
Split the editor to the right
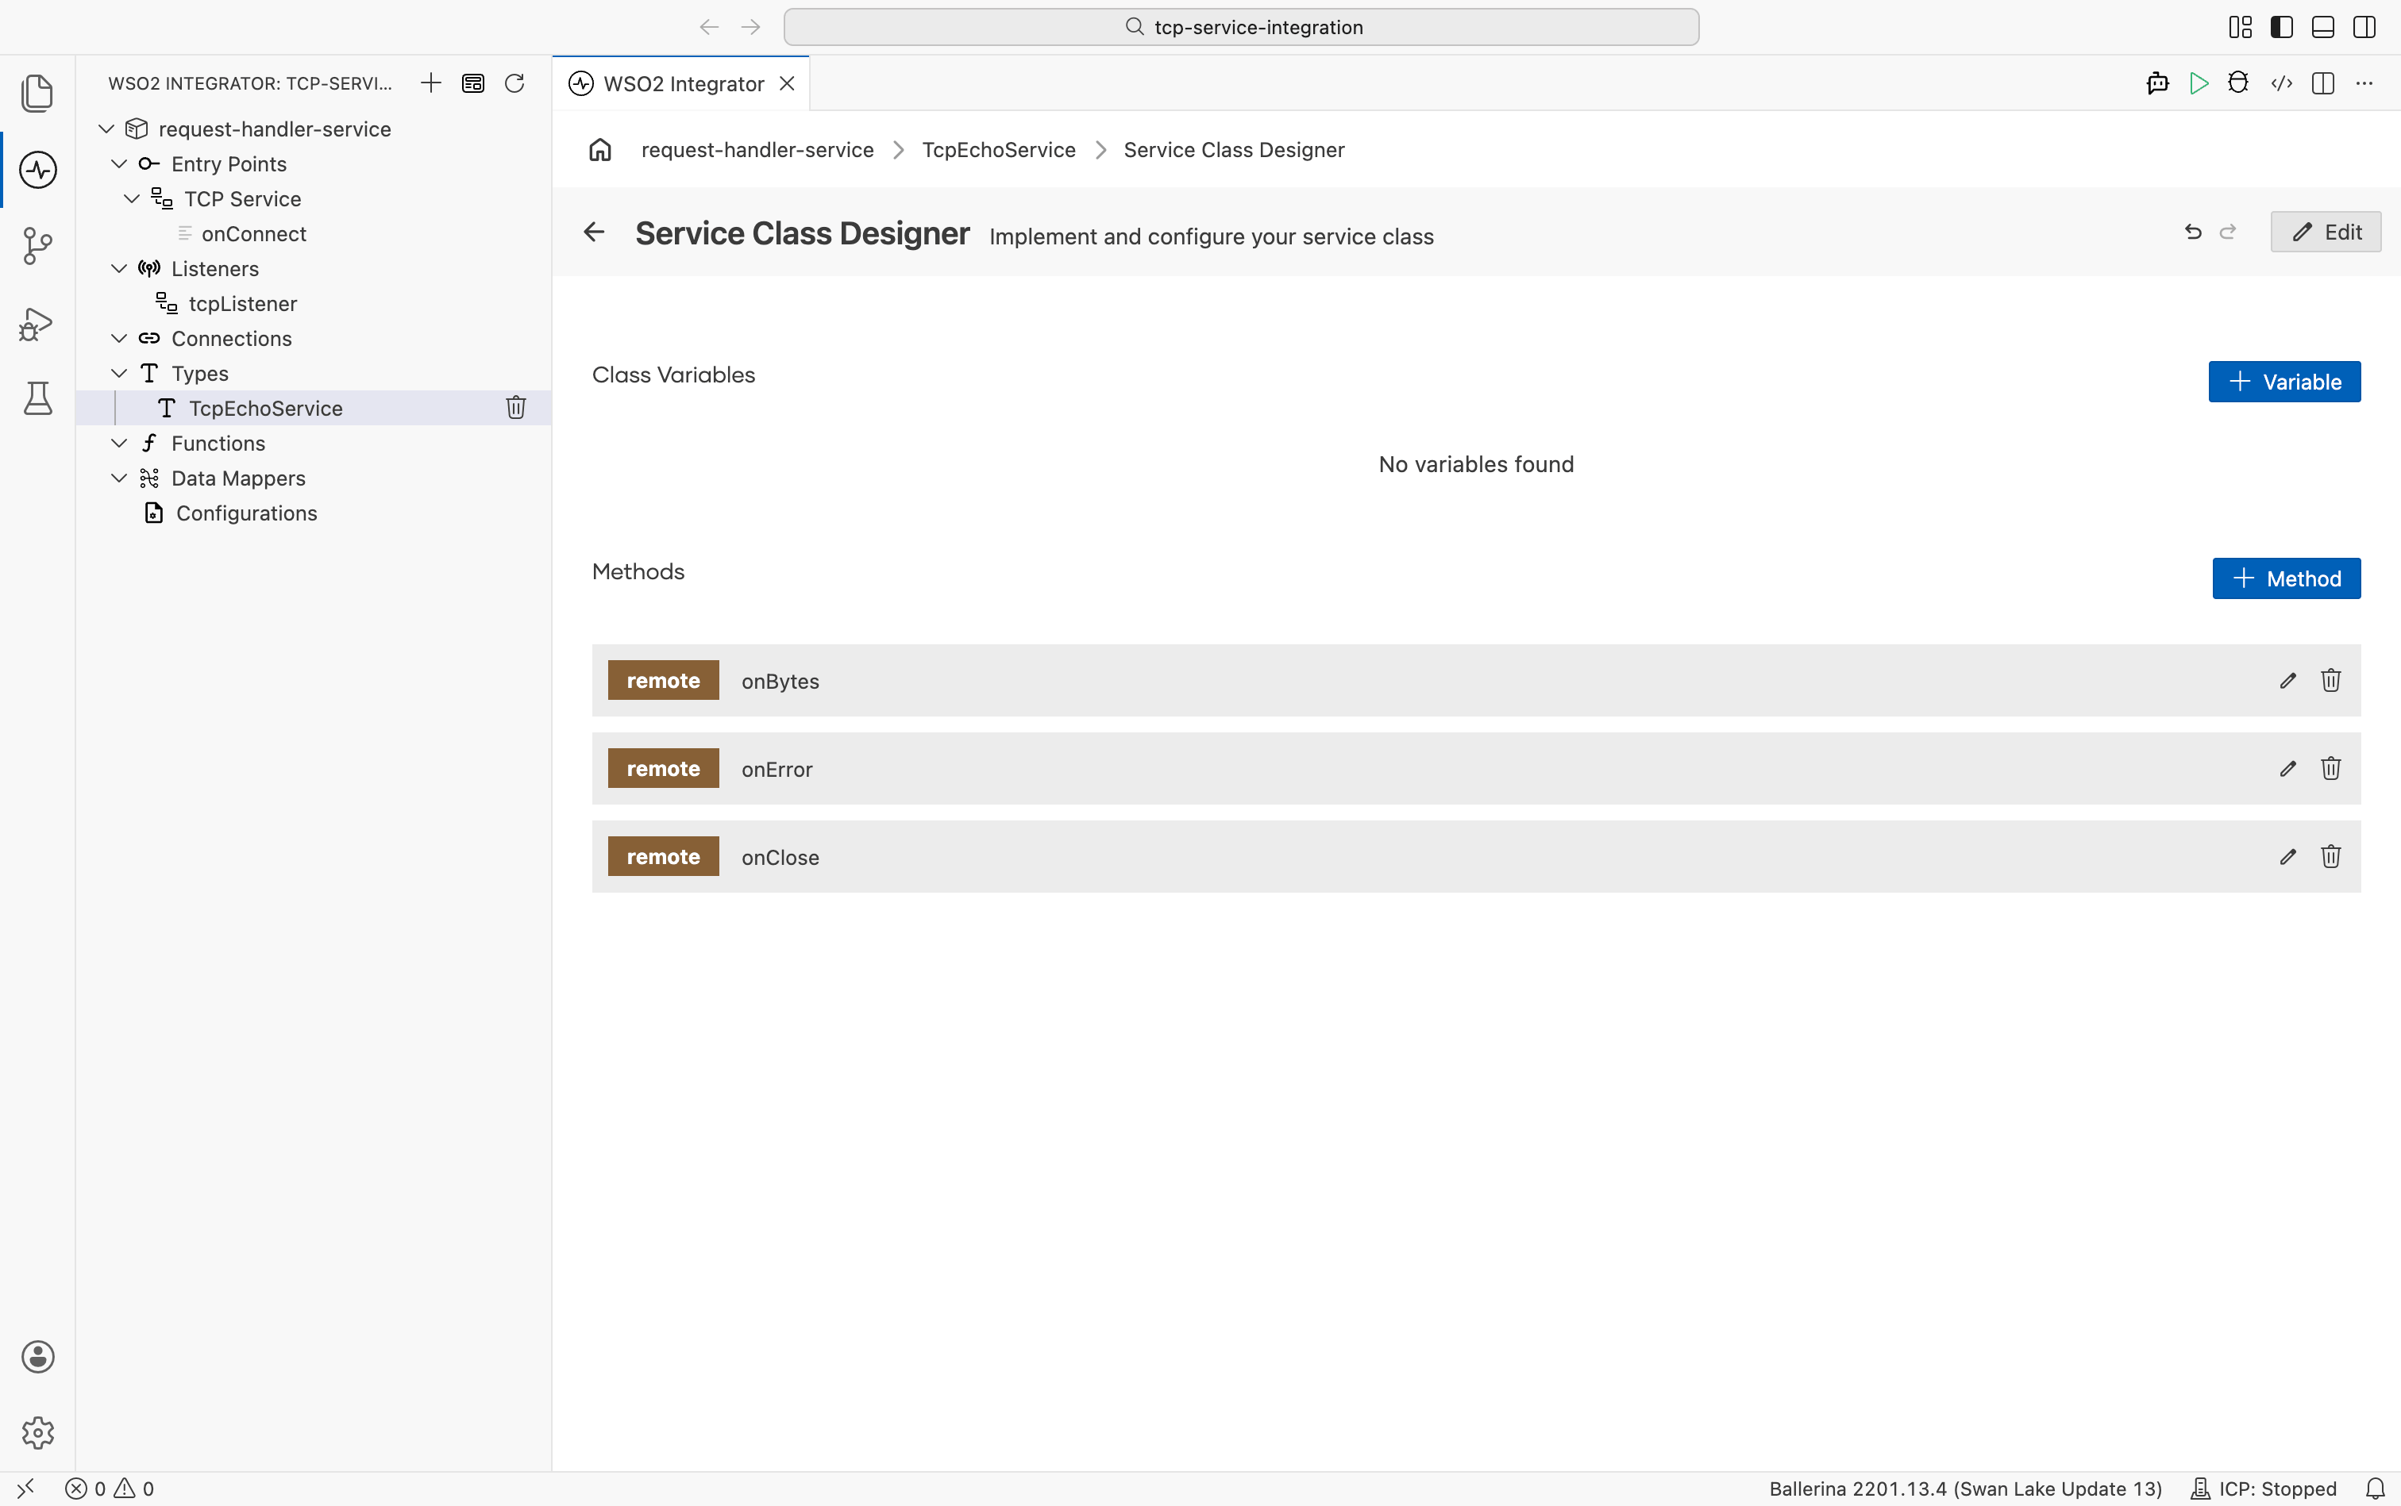pyautogui.click(x=2323, y=83)
